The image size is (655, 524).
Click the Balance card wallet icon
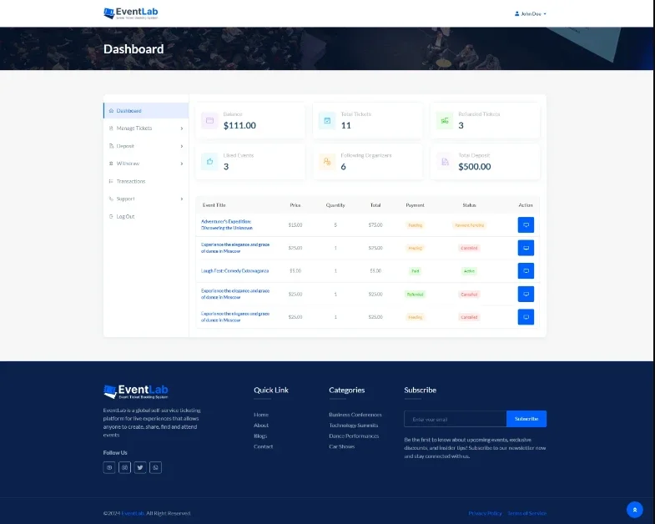(209, 120)
